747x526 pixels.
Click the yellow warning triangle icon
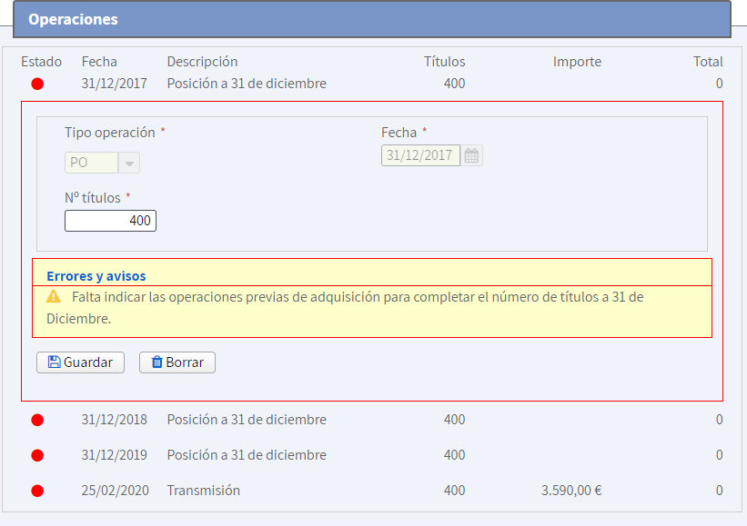[54, 296]
